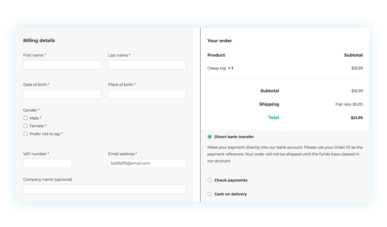
Task: Select Cash on delivery payment option
Action: coord(209,194)
